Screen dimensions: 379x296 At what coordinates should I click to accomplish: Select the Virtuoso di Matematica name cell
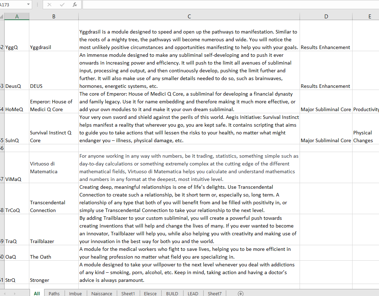(54, 168)
